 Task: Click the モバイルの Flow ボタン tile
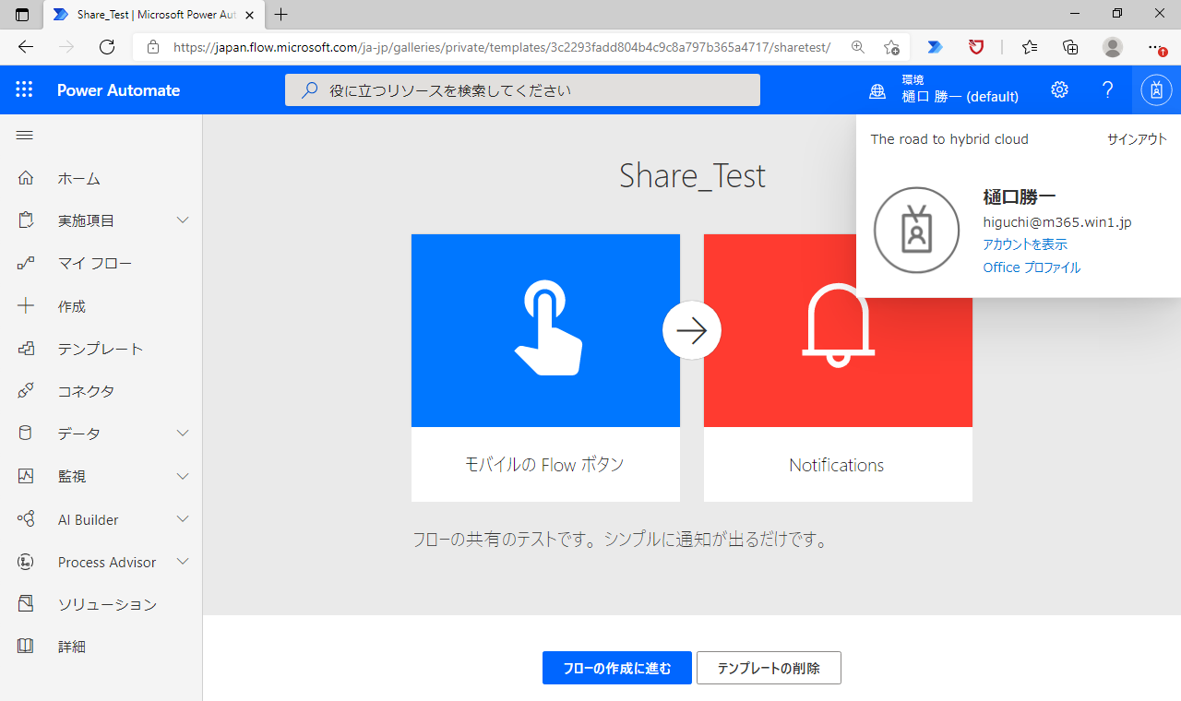(545, 368)
